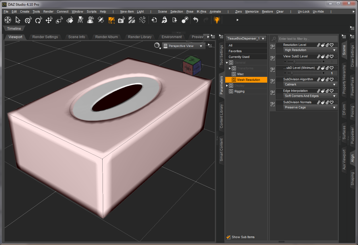
Task: Click the viewport orientation cube
Action: 192,66
